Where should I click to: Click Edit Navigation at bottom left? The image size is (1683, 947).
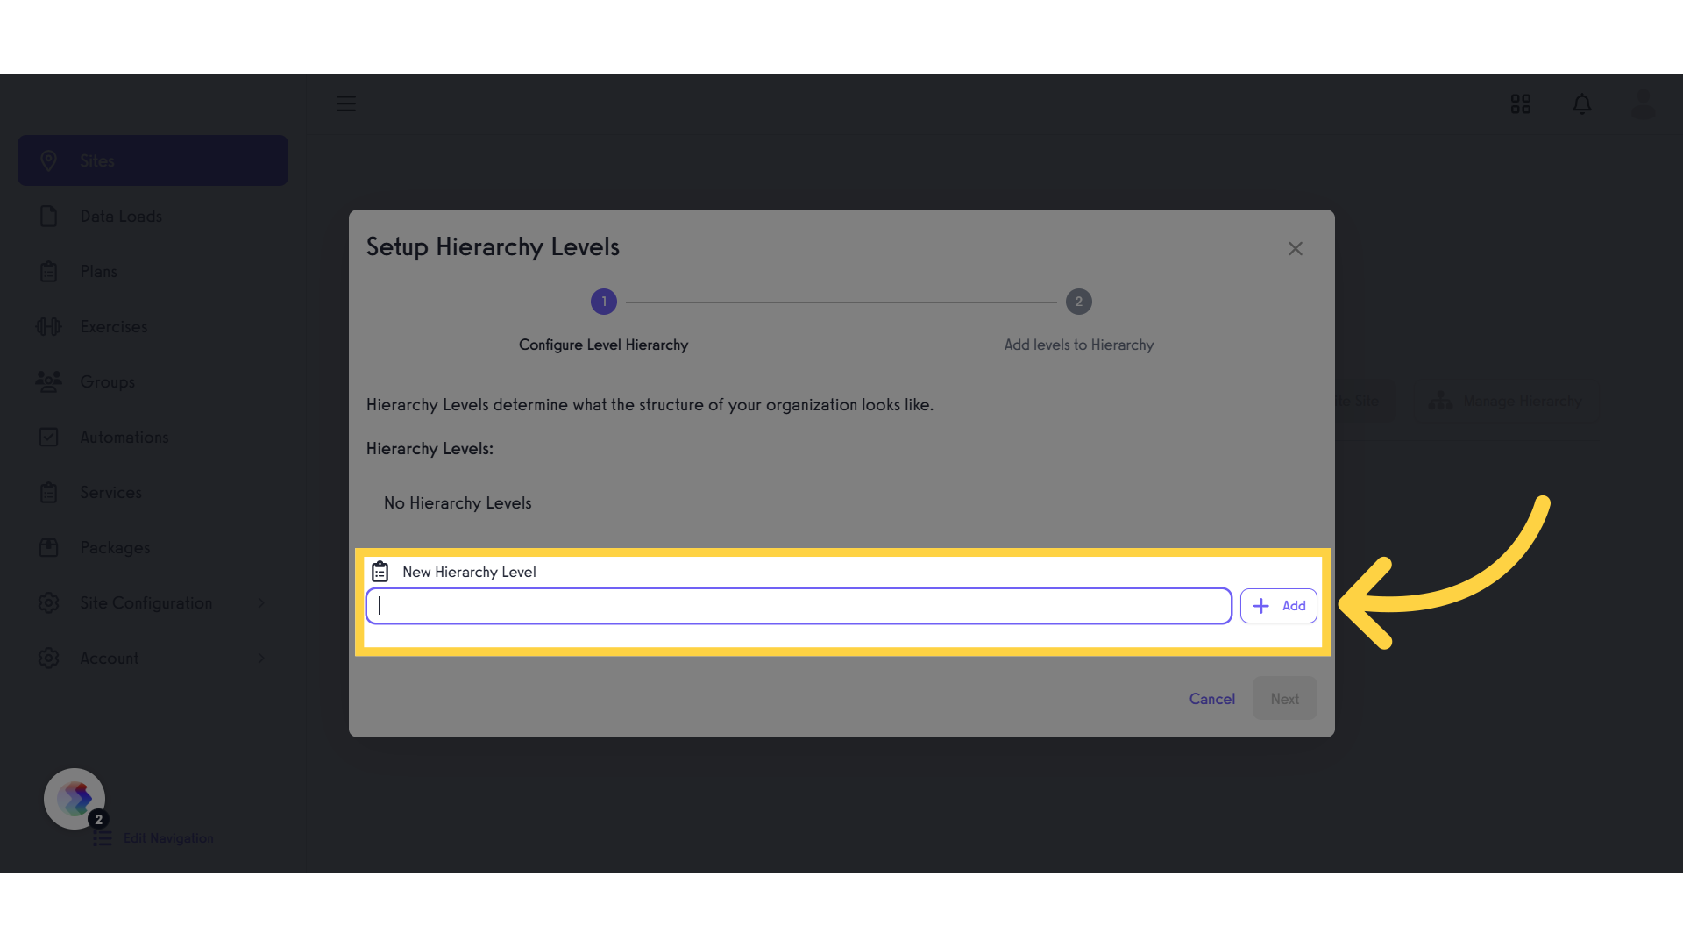(168, 837)
